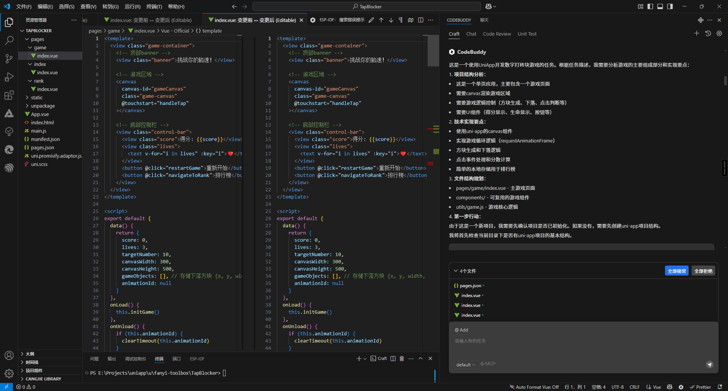728x391 pixels.
Task: Switch to Code Review tab
Action: pos(497,34)
